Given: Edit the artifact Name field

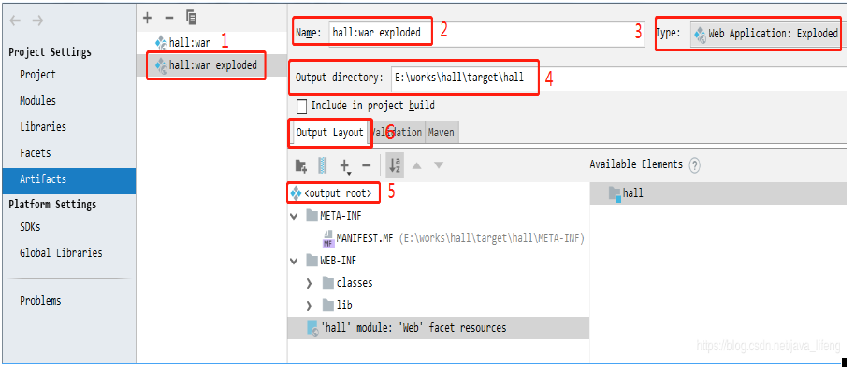Looking at the screenshot, I should pos(487,34).
